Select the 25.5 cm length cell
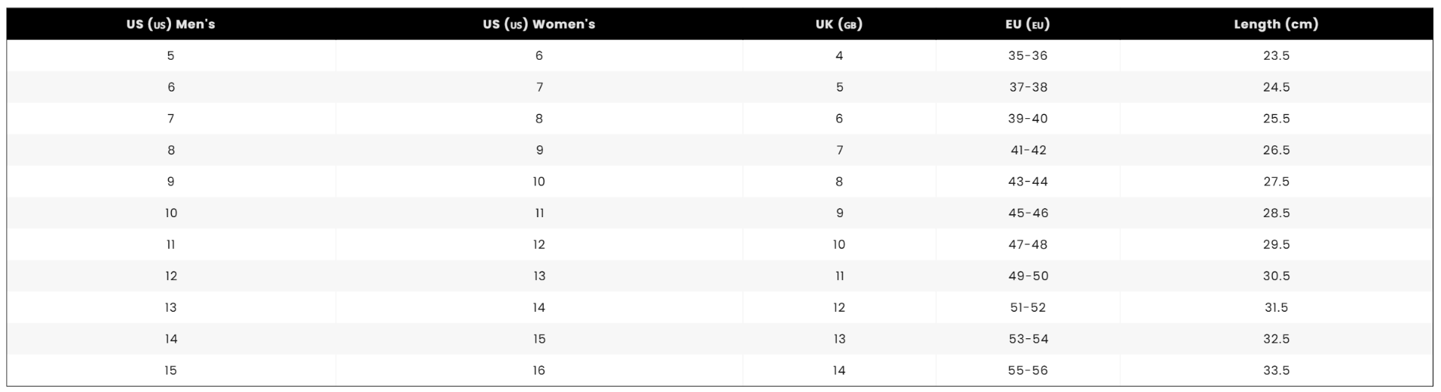 coord(1276,119)
